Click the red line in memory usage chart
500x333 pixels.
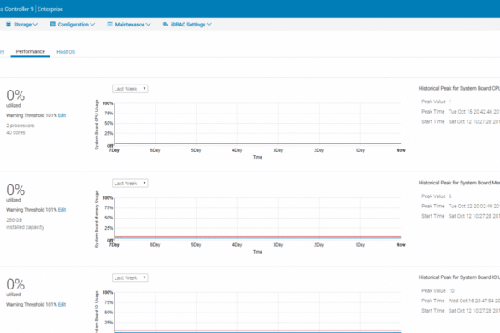coord(257,237)
